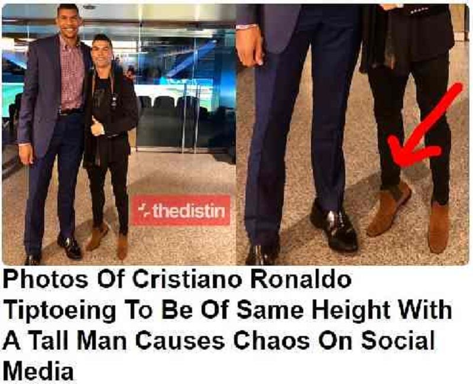Click the plus symbol in thedistin logo
The width and height of the screenshot is (473, 384).
[x=143, y=211]
